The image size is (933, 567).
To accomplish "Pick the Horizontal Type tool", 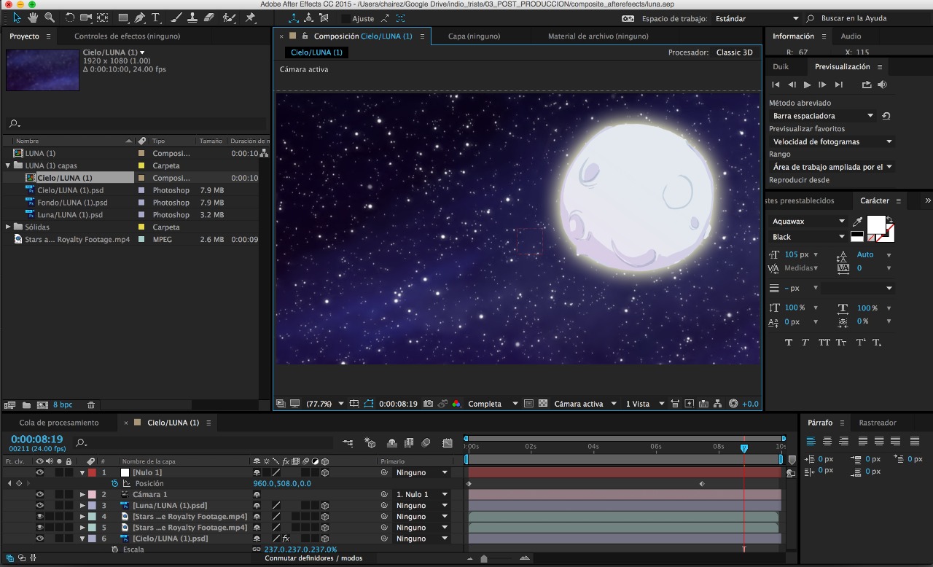I will coord(156,17).
